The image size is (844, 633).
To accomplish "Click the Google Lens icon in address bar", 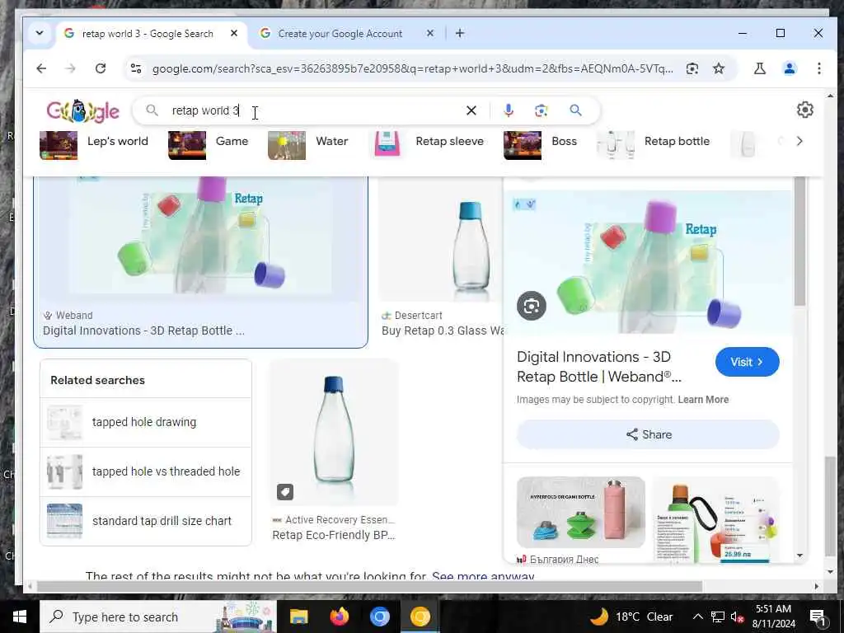I will (x=692, y=68).
